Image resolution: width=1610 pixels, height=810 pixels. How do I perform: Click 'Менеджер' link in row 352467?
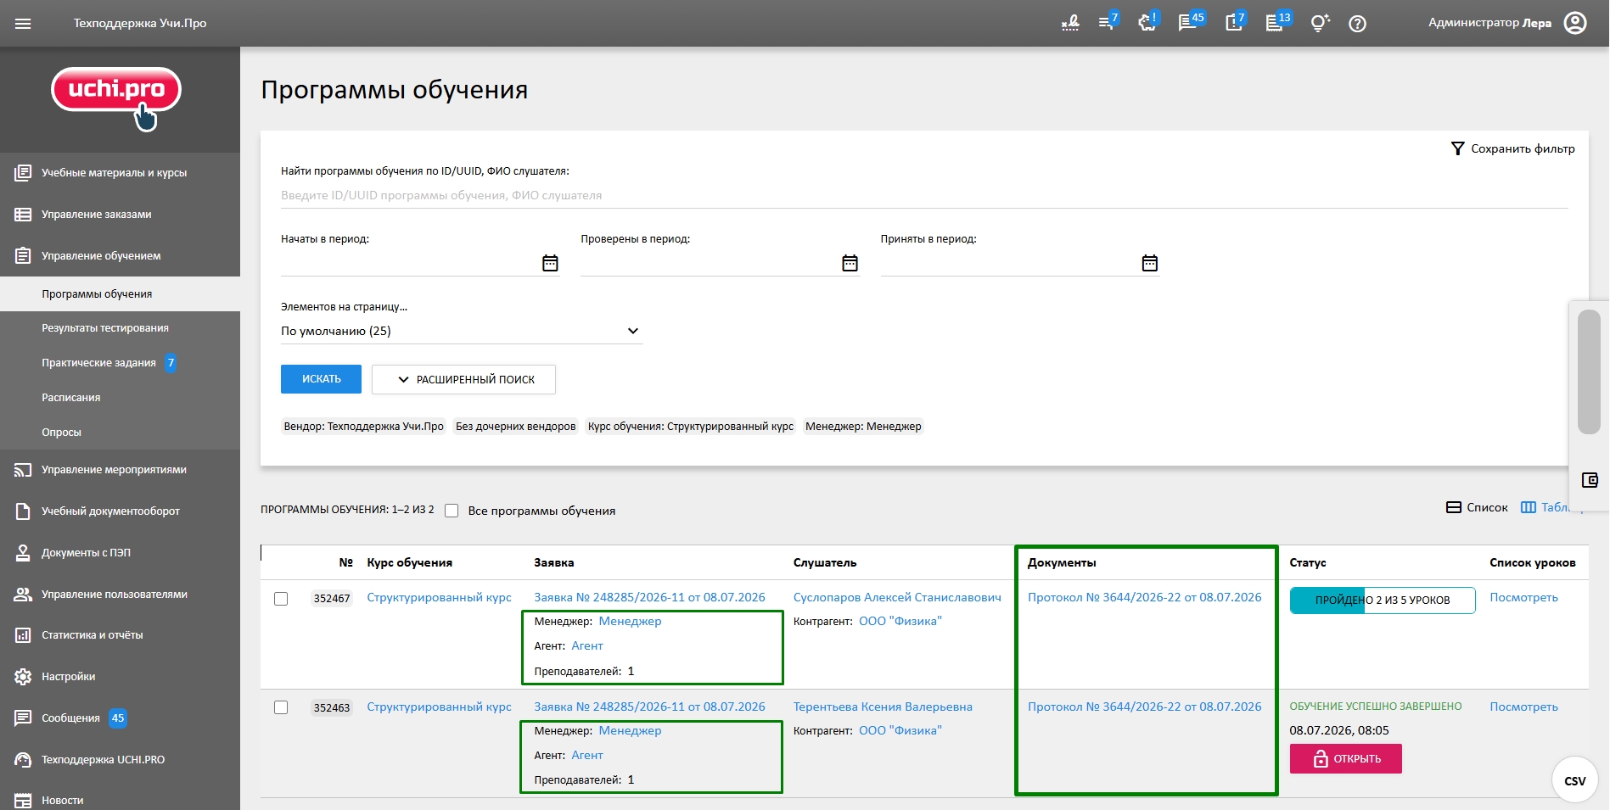(630, 621)
